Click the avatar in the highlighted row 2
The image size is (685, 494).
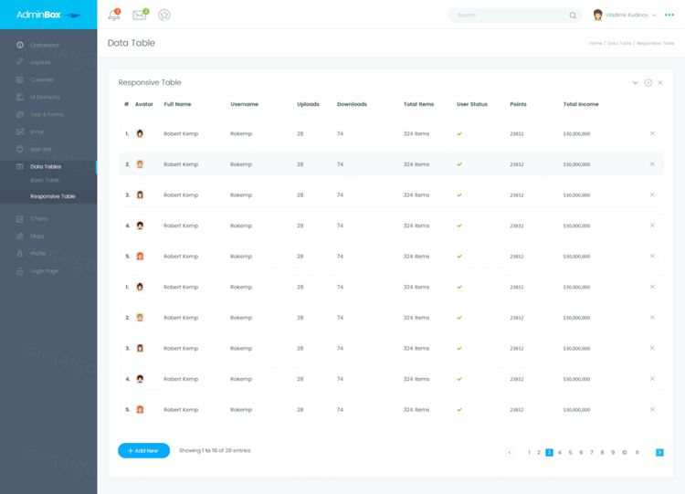pyautogui.click(x=140, y=164)
